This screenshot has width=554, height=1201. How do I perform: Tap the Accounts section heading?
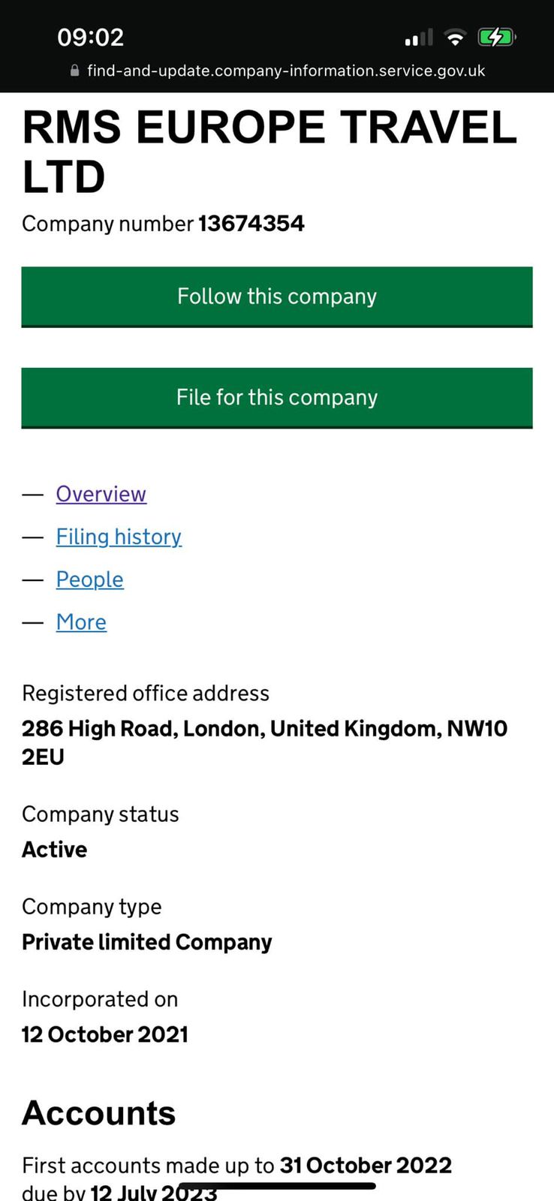pos(98,1112)
